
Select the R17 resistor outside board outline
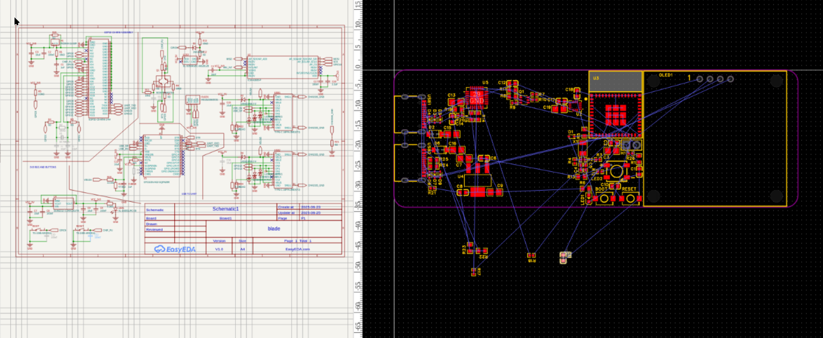pyautogui.click(x=474, y=272)
